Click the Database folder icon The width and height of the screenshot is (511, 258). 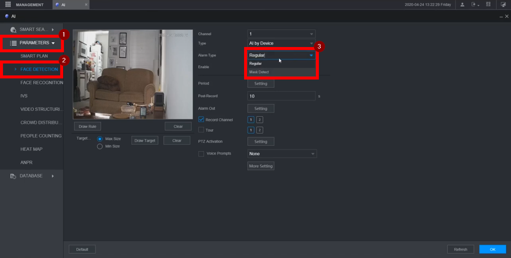pyautogui.click(x=13, y=176)
